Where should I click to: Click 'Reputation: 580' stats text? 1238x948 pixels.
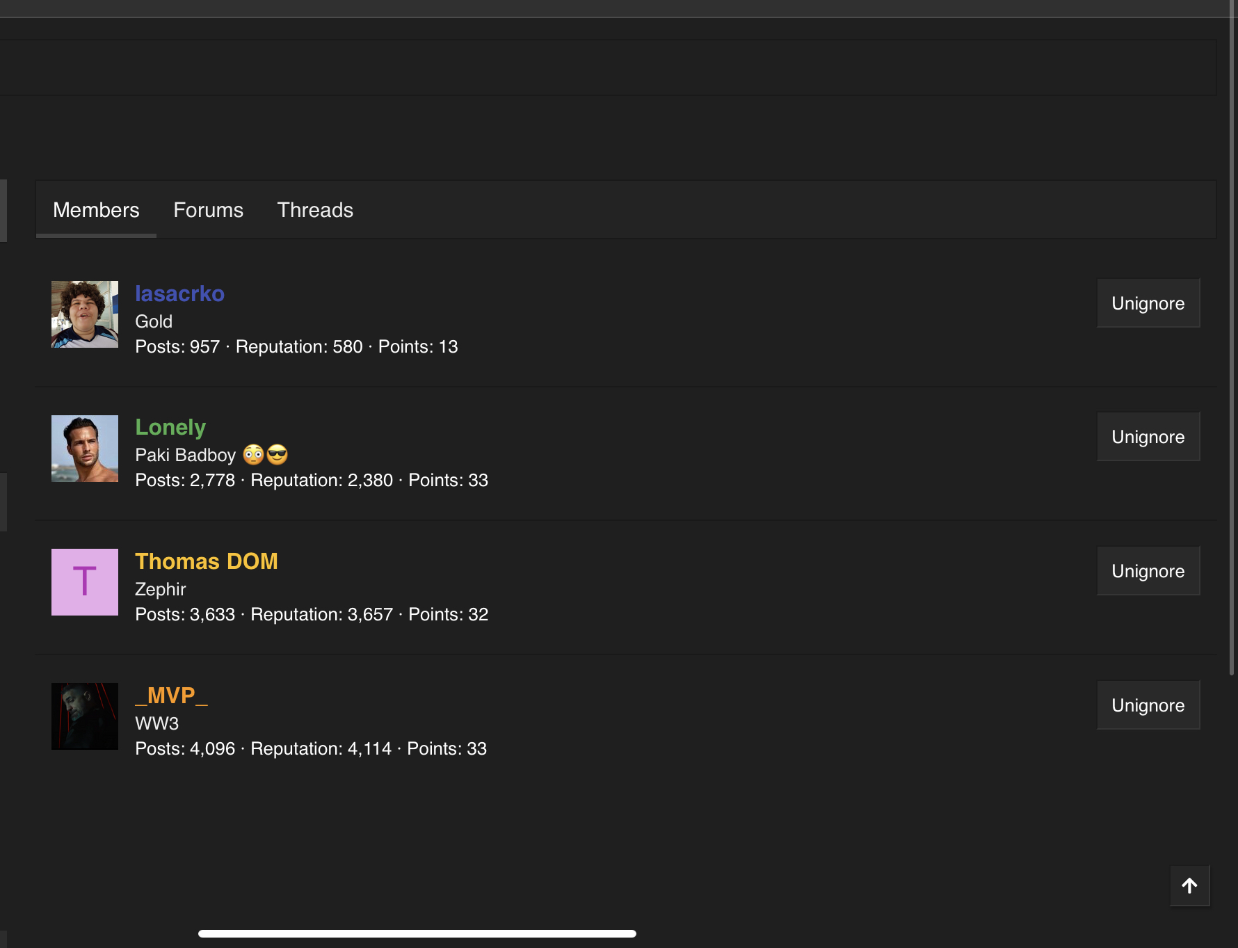pos(299,346)
